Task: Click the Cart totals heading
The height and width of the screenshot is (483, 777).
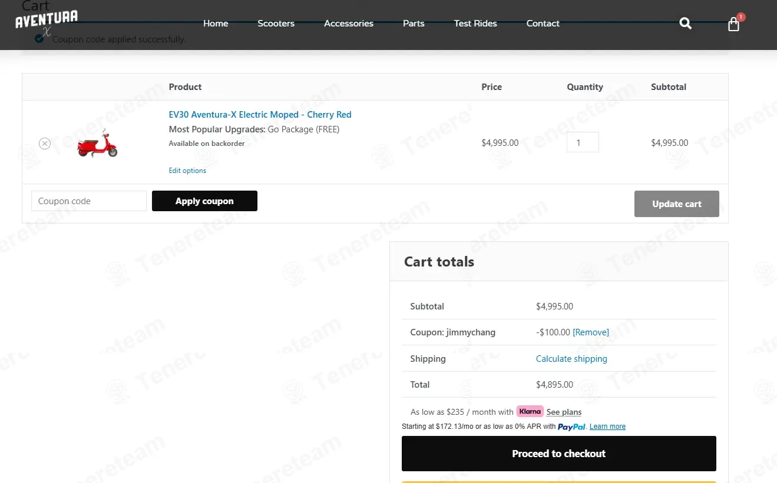Action: pyautogui.click(x=439, y=262)
